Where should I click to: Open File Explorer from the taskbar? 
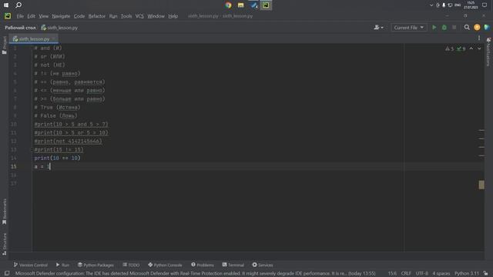[x=241, y=5]
